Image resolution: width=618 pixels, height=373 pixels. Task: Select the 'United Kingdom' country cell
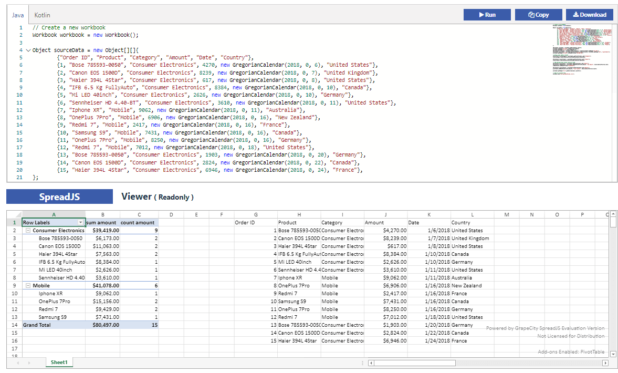tap(473, 238)
